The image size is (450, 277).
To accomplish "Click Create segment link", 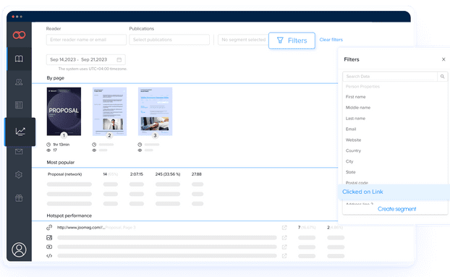I will pyautogui.click(x=396, y=209).
